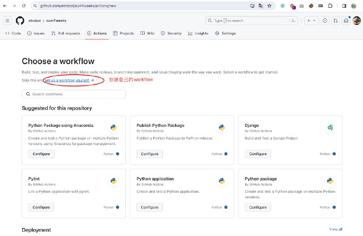
Task: Click the purple badge extension icon
Action: (x=293, y=6)
